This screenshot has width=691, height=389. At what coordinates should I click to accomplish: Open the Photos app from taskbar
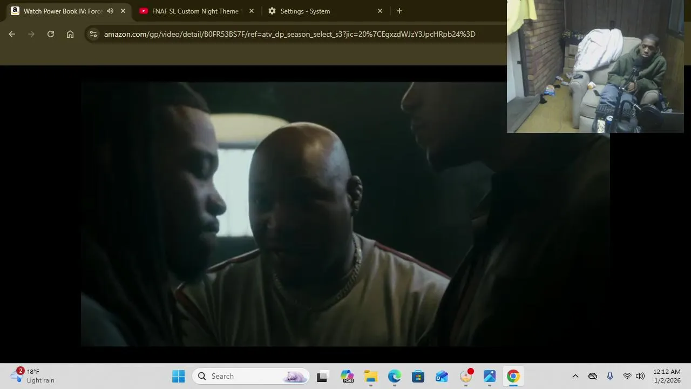(x=490, y=376)
